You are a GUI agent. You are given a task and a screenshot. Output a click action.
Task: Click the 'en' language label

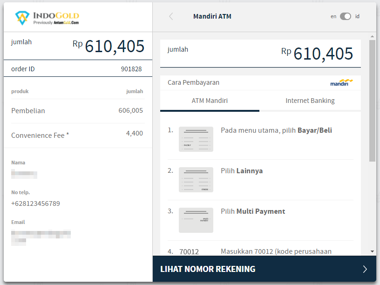pos(333,16)
